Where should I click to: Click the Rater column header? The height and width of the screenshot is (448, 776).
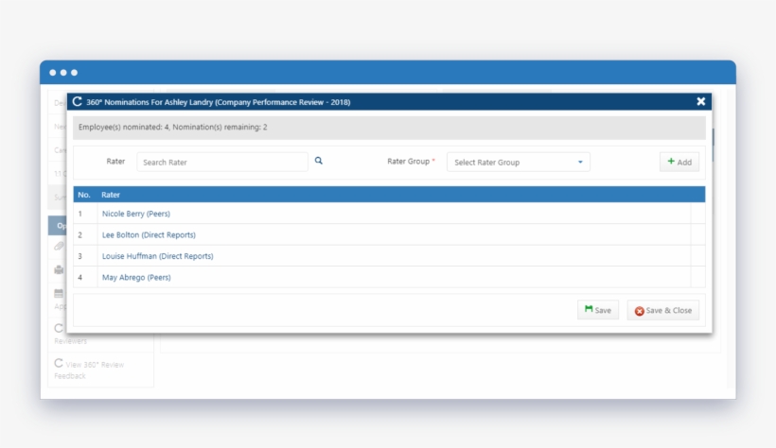click(x=112, y=195)
